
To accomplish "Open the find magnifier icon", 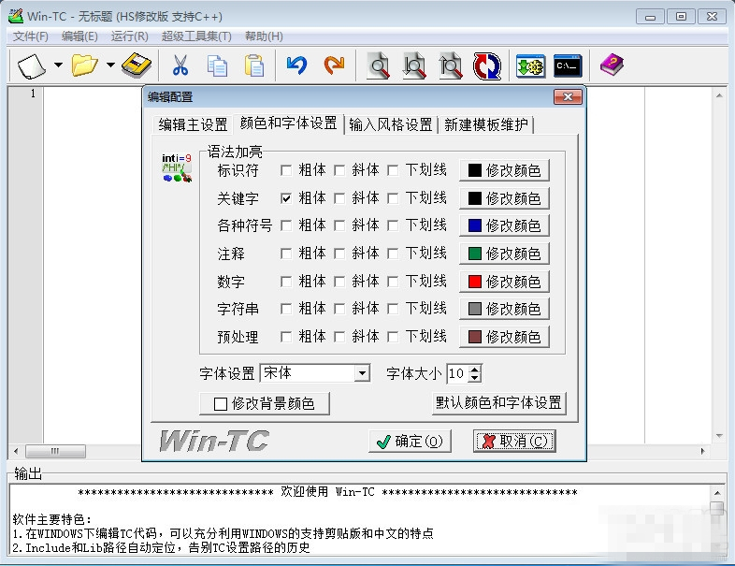I will point(379,65).
